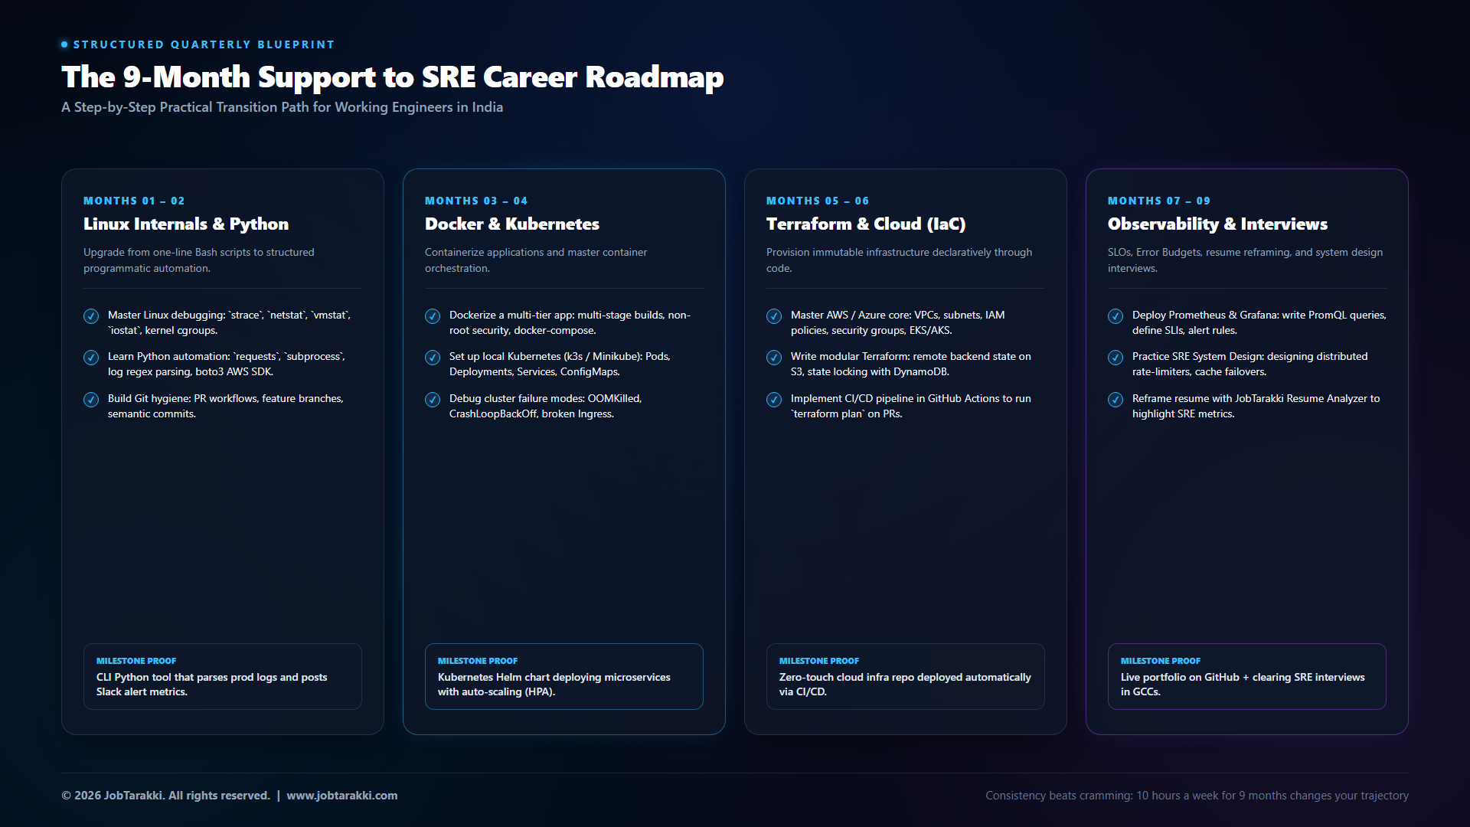Click the checkmark icon beside Deploy Prometheus & Grafana
Viewport: 1470px width, 827px height.
click(1116, 316)
